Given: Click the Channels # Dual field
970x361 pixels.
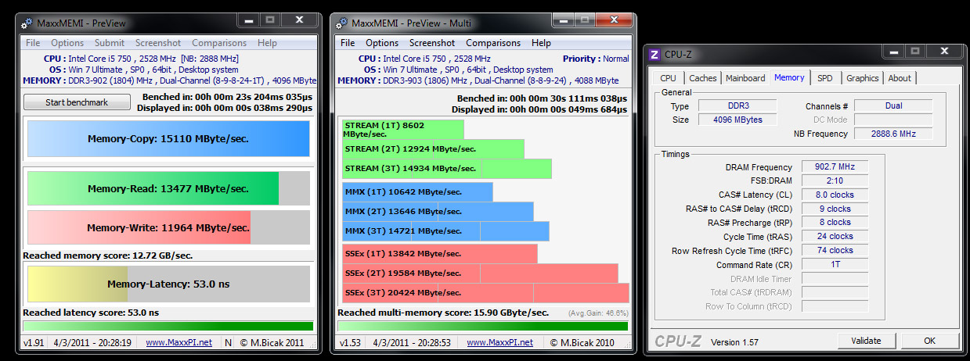Looking at the screenshot, I should (x=893, y=105).
